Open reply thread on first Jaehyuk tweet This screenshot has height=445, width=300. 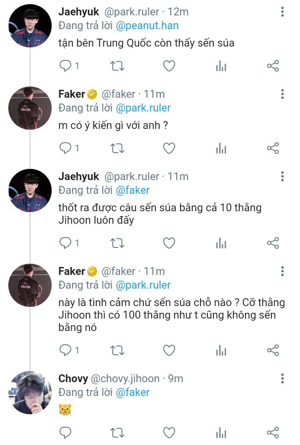click(69, 66)
